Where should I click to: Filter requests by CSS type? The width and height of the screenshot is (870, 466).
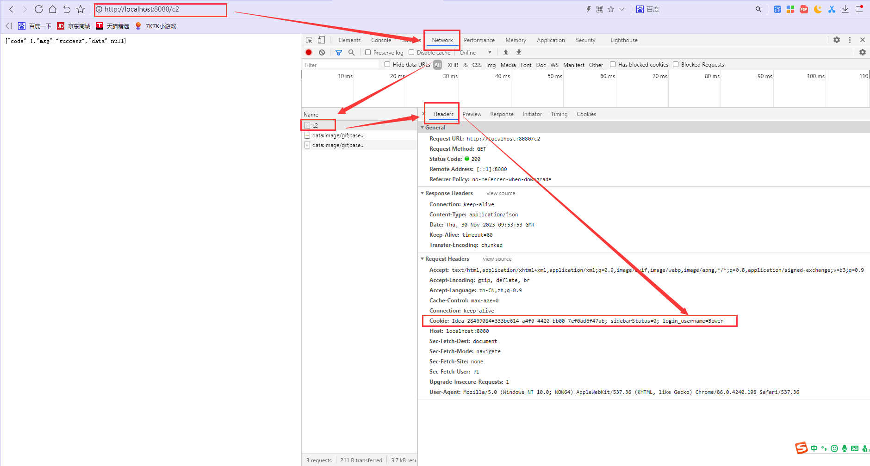[477, 65]
